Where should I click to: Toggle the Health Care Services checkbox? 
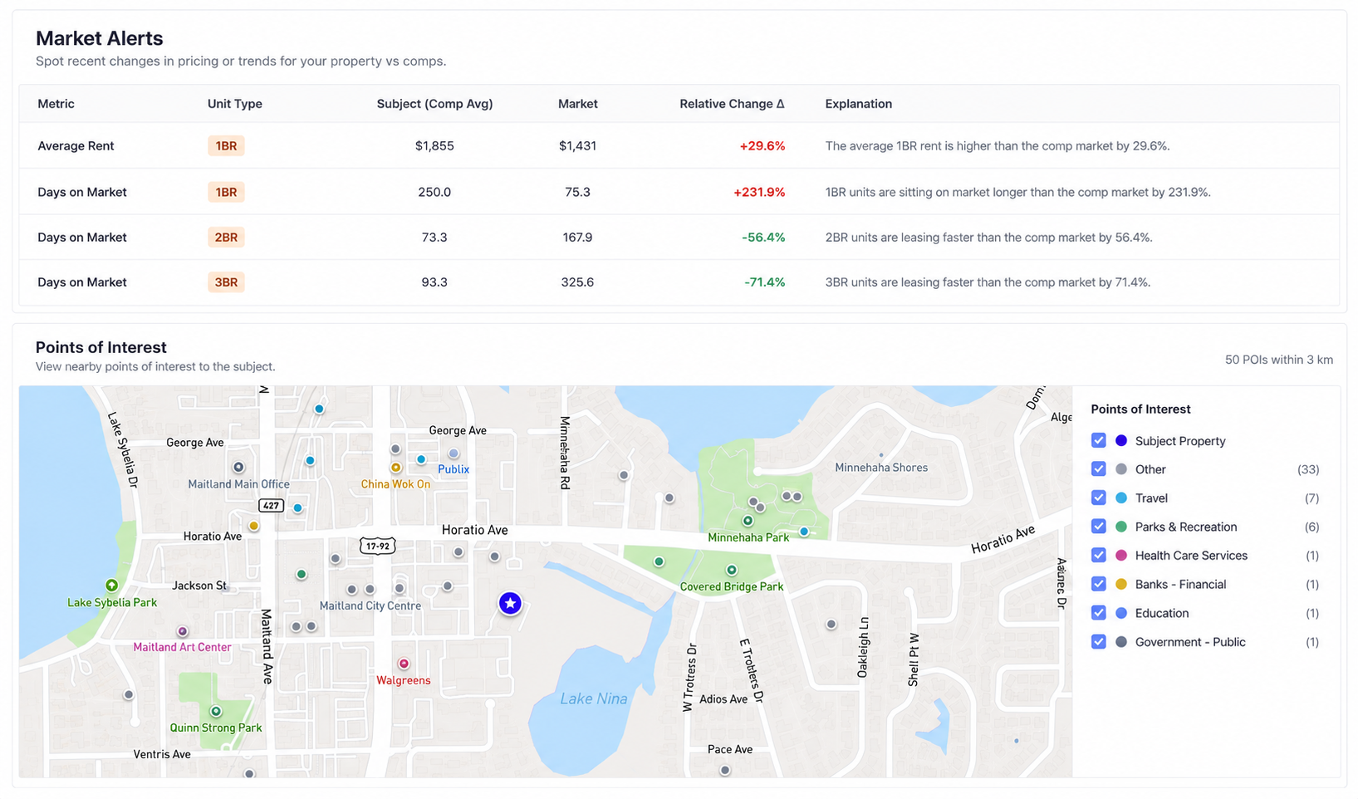point(1099,555)
